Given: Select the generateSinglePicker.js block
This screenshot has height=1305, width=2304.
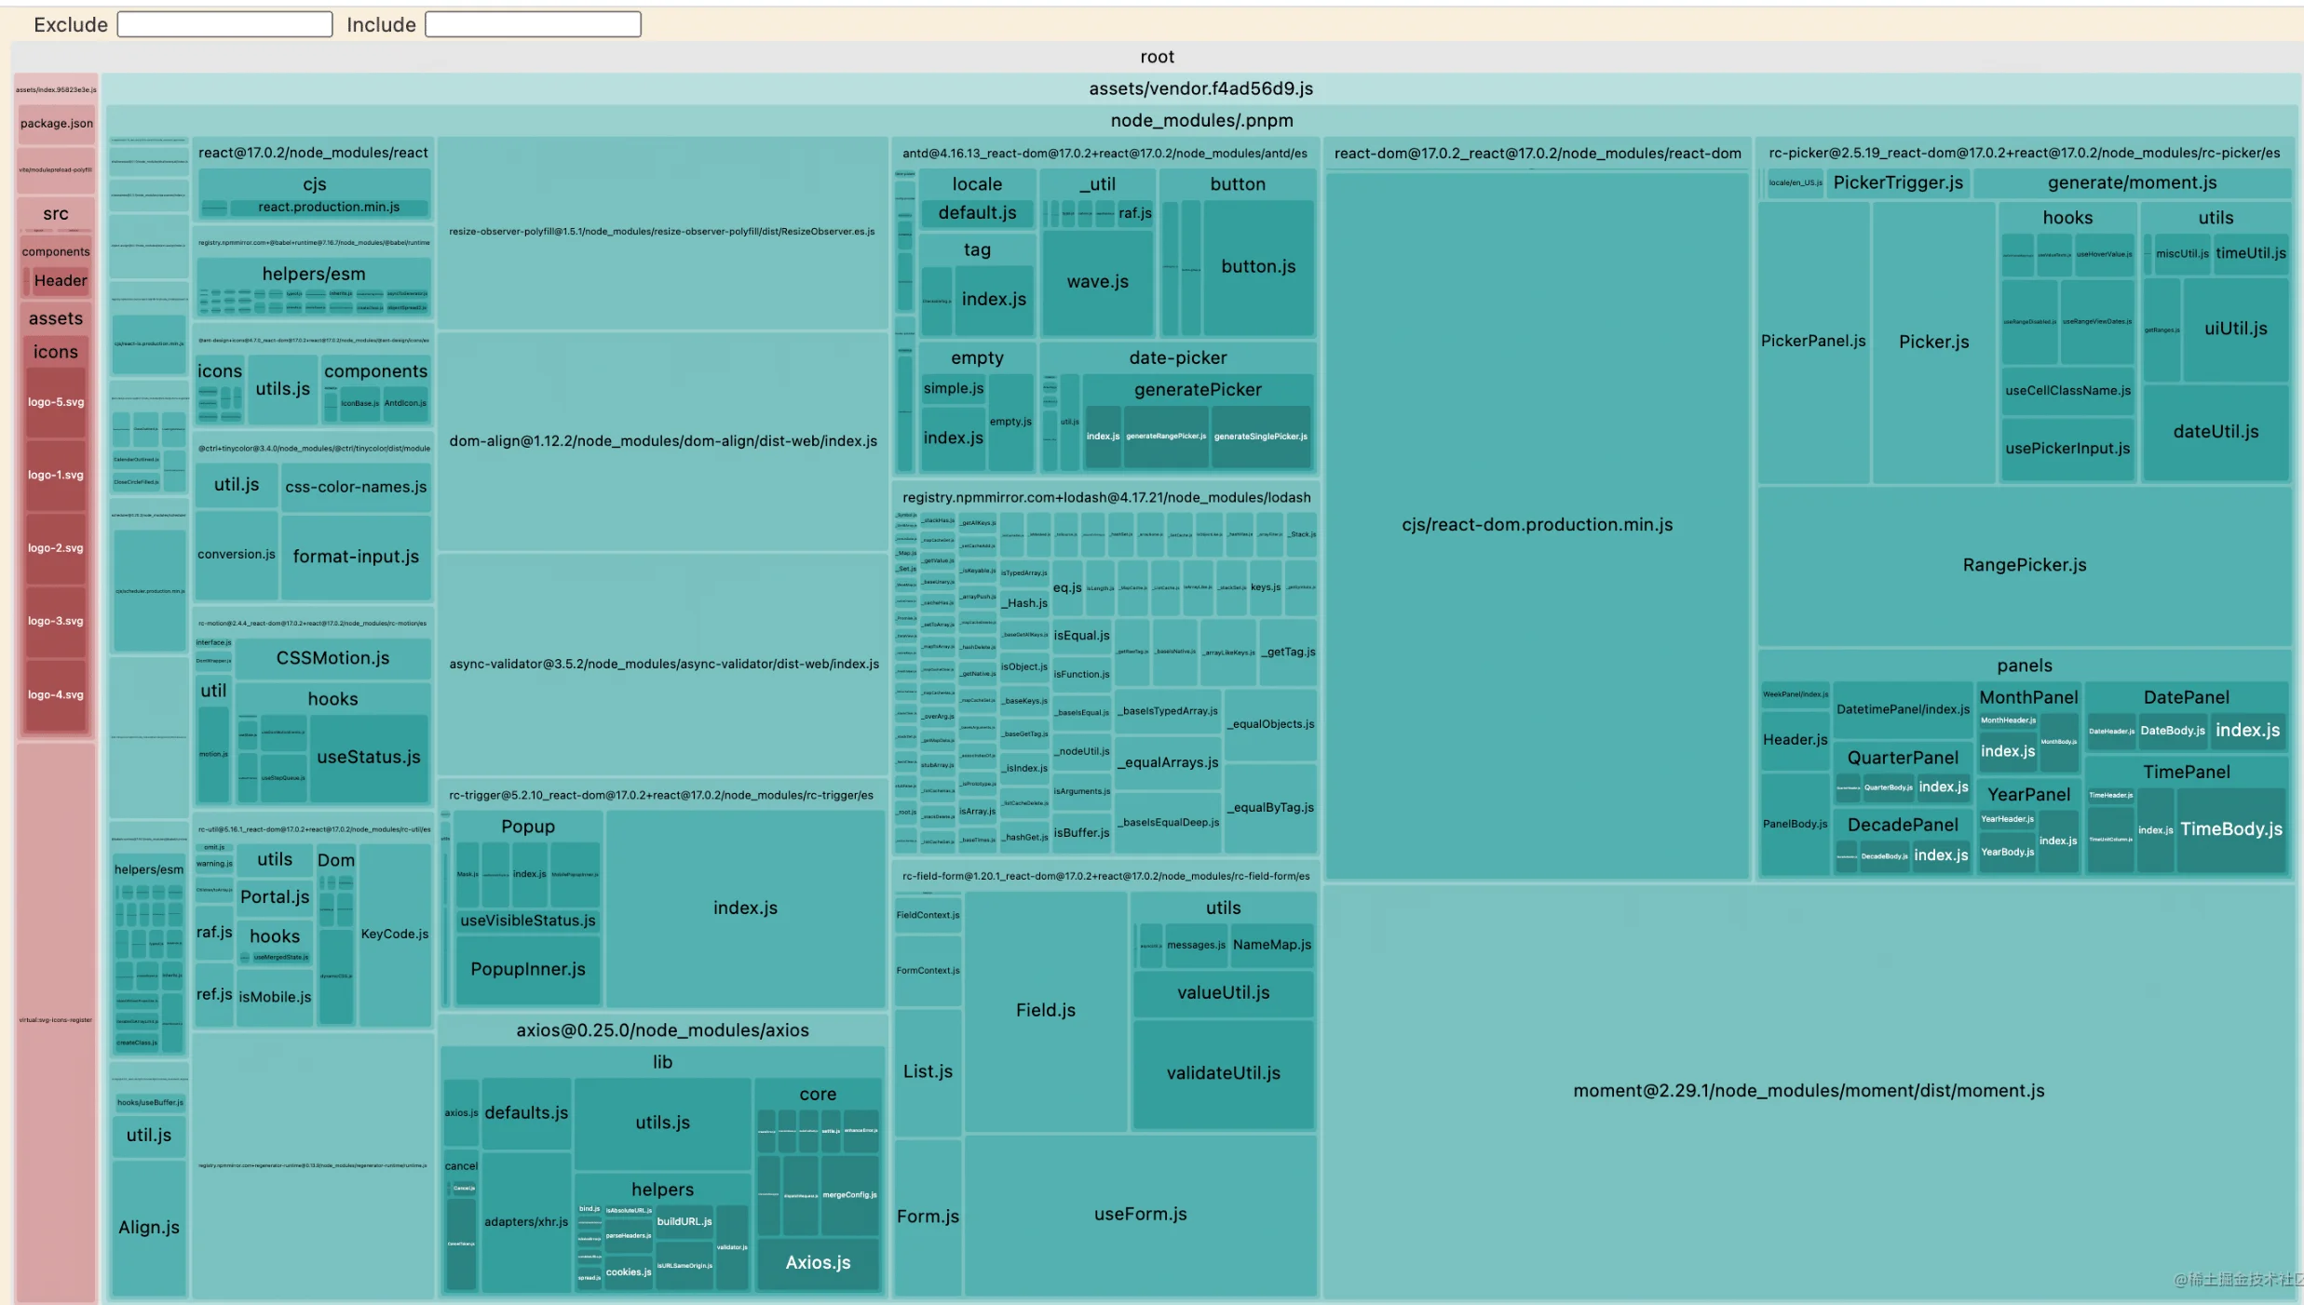Looking at the screenshot, I should pos(1260,437).
